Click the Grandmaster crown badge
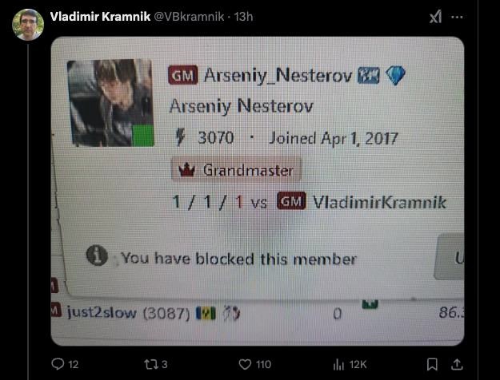The width and height of the screenshot is (500, 380). pos(236,169)
